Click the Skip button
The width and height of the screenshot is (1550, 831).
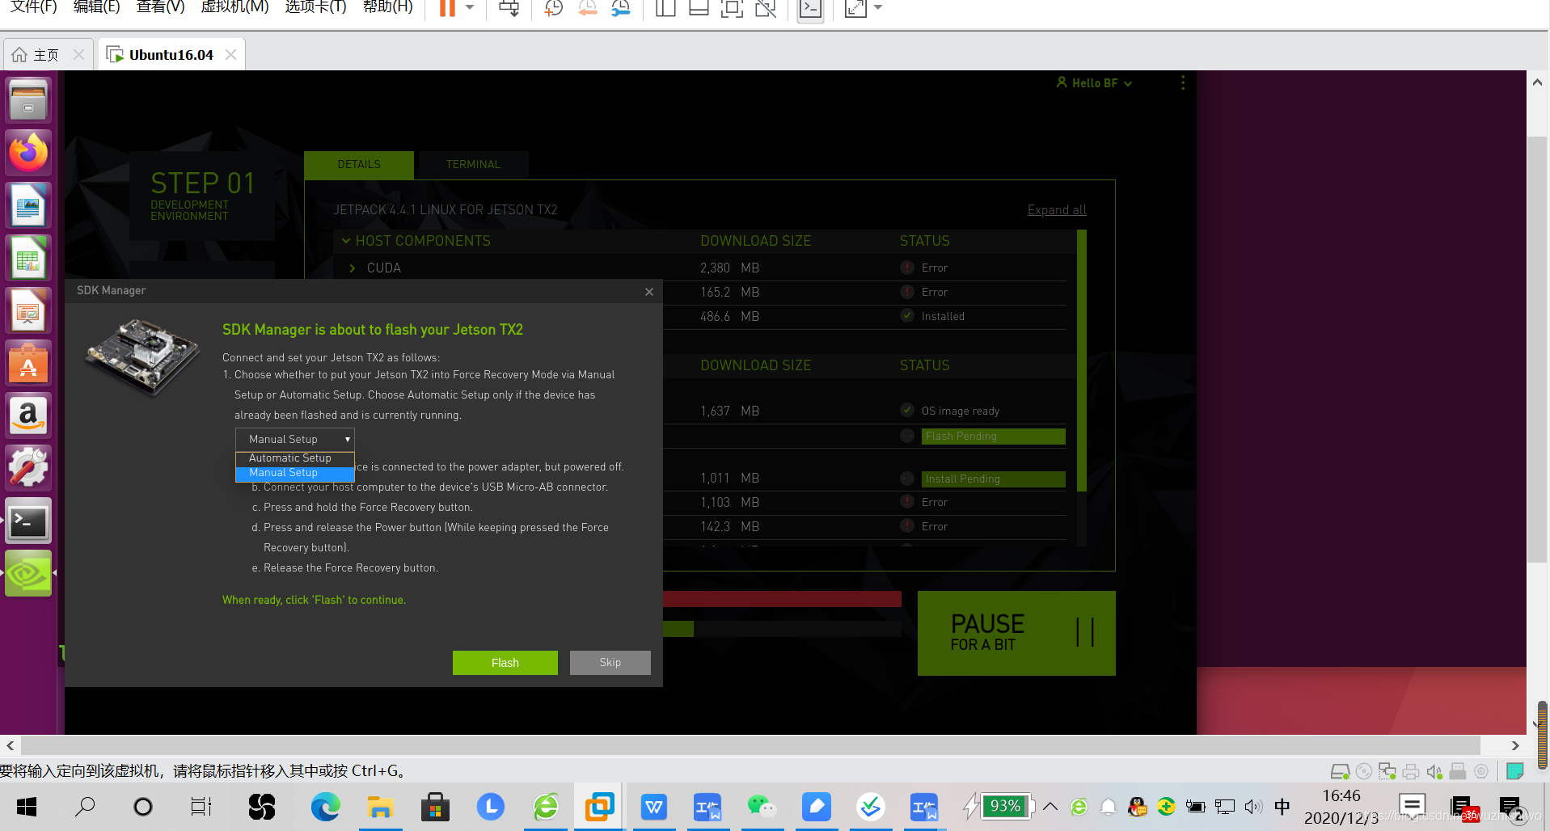tap(610, 663)
